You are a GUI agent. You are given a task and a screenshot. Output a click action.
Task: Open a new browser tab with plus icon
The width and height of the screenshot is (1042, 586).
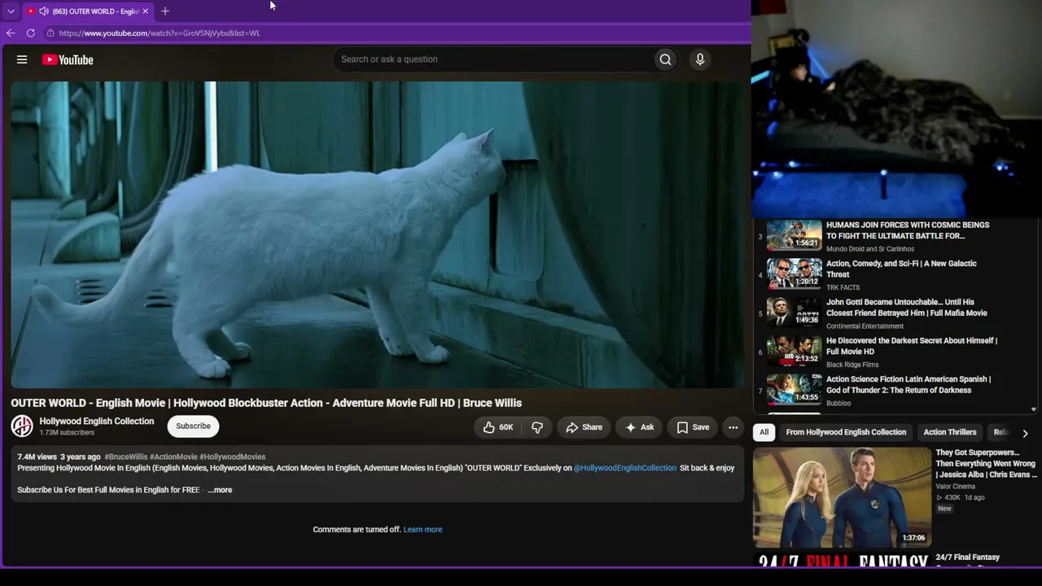coord(165,11)
